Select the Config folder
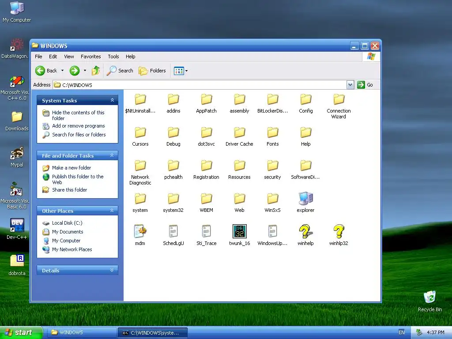 tap(305, 103)
